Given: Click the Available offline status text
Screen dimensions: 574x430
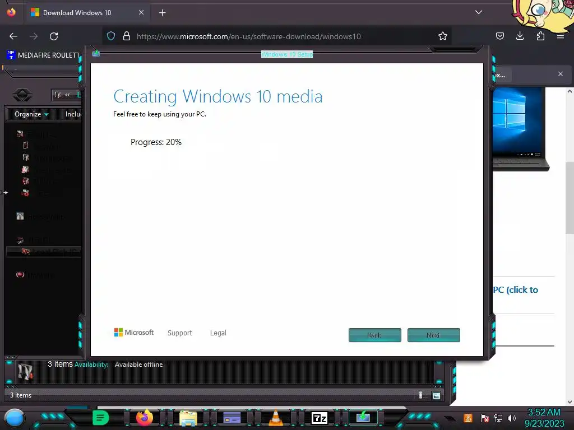Looking at the screenshot, I should pos(139,364).
